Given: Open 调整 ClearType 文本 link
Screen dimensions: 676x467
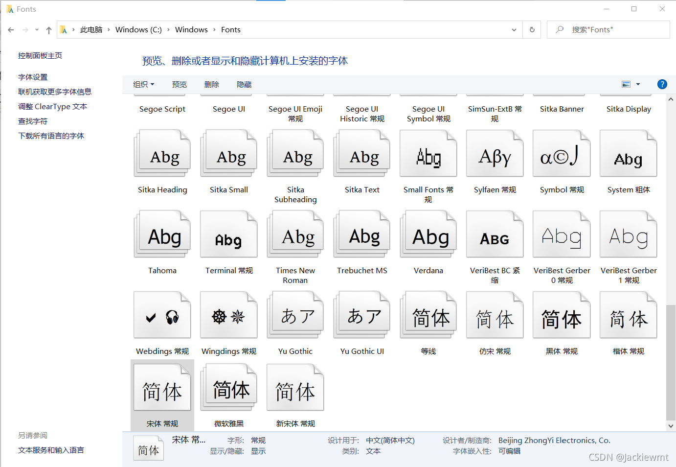Looking at the screenshot, I should pyautogui.click(x=52, y=107).
